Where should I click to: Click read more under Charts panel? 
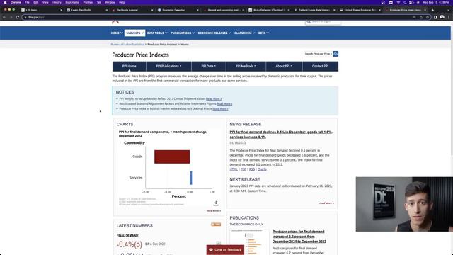click(214, 211)
